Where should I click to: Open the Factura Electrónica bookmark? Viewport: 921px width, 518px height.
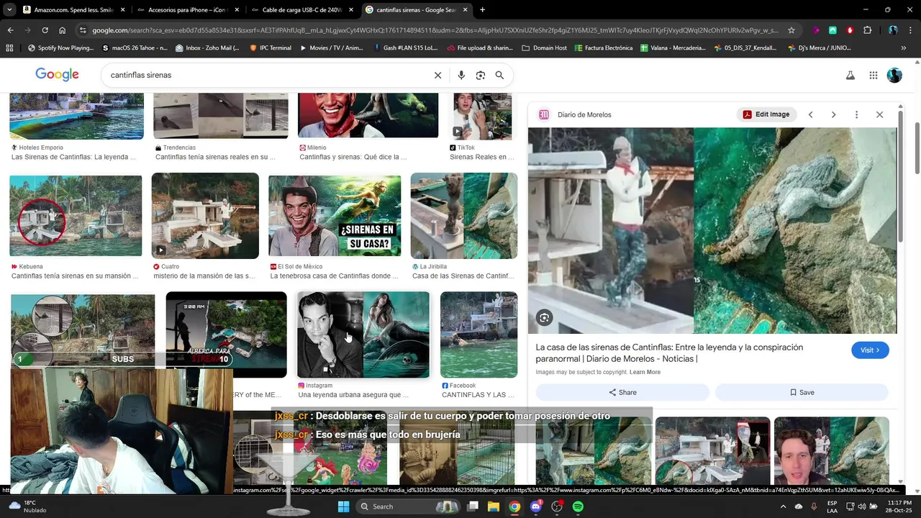click(603, 47)
